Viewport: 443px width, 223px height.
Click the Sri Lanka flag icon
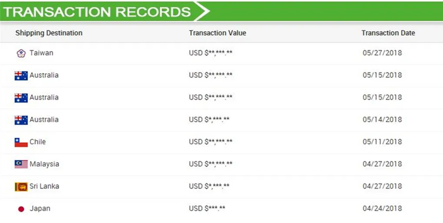[21, 187]
